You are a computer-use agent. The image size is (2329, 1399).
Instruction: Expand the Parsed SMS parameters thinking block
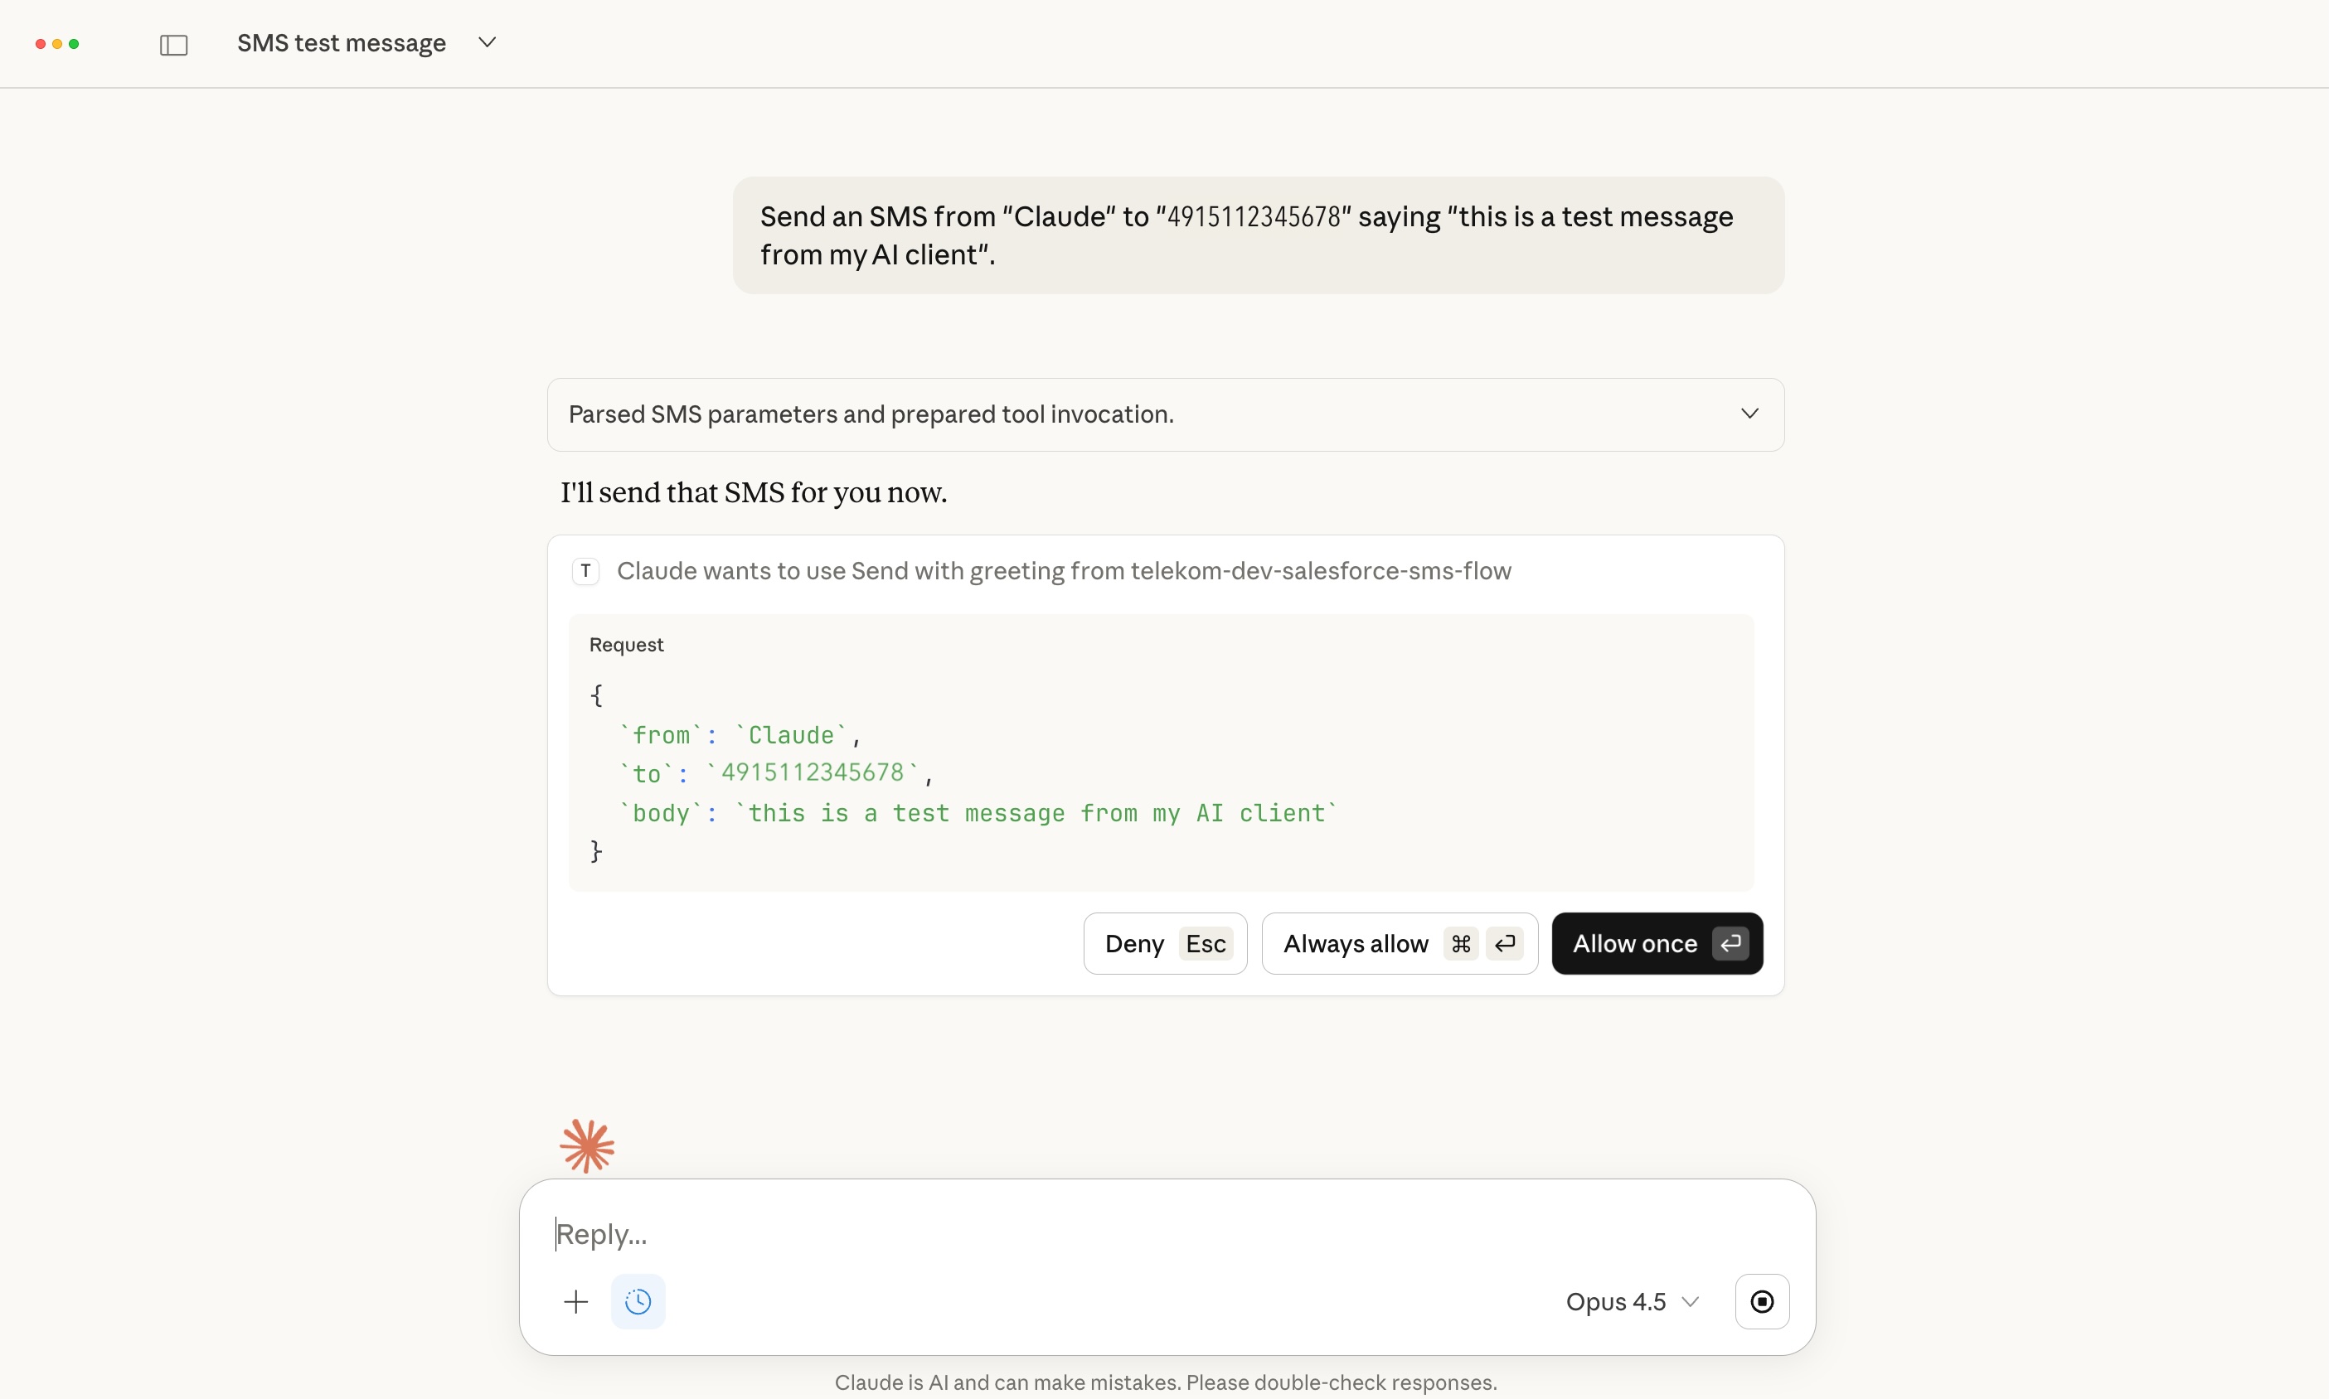[1749, 414]
